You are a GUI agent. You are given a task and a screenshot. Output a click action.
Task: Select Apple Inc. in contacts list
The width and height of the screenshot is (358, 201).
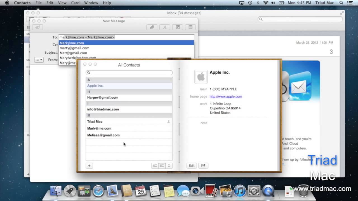pos(129,86)
